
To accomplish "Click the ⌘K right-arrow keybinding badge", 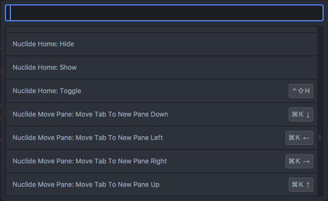I will 299,161.
